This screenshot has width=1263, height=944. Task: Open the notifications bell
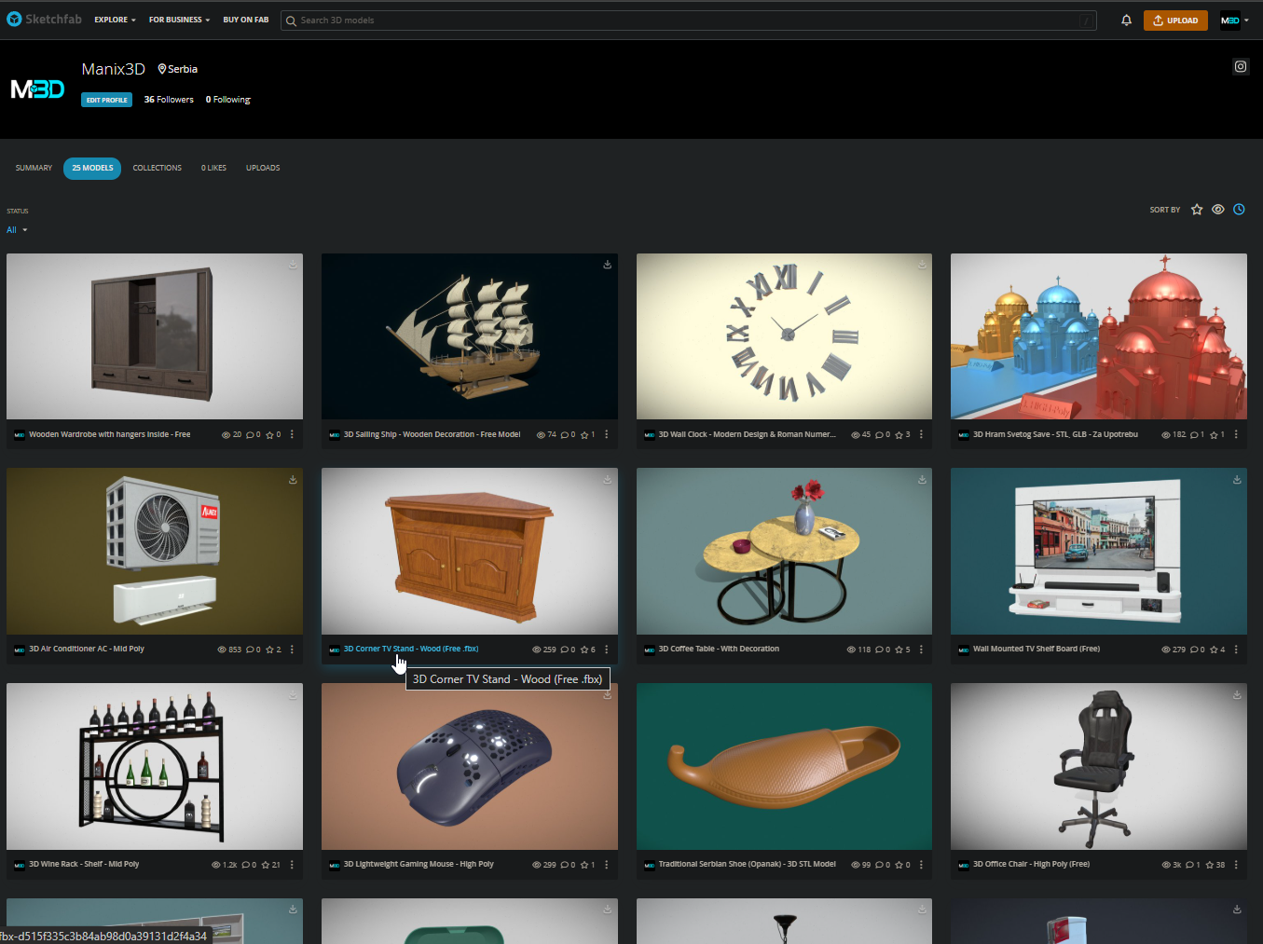(1126, 21)
